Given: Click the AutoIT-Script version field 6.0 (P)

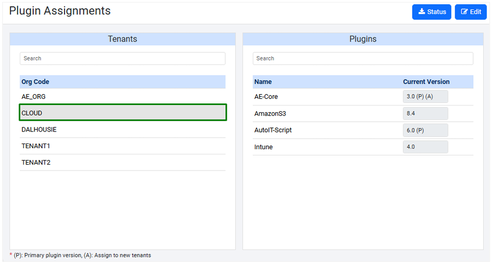Looking at the screenshot, I should [x=425, y=130].
